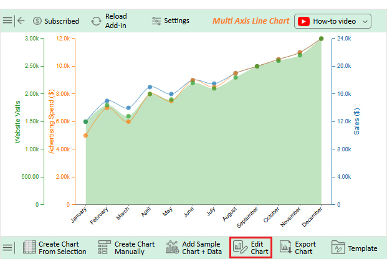Open the top hamburger menu icon
The height and width of the screenshot is (269, 387).
pyautogui.click(x=7, y=21)
